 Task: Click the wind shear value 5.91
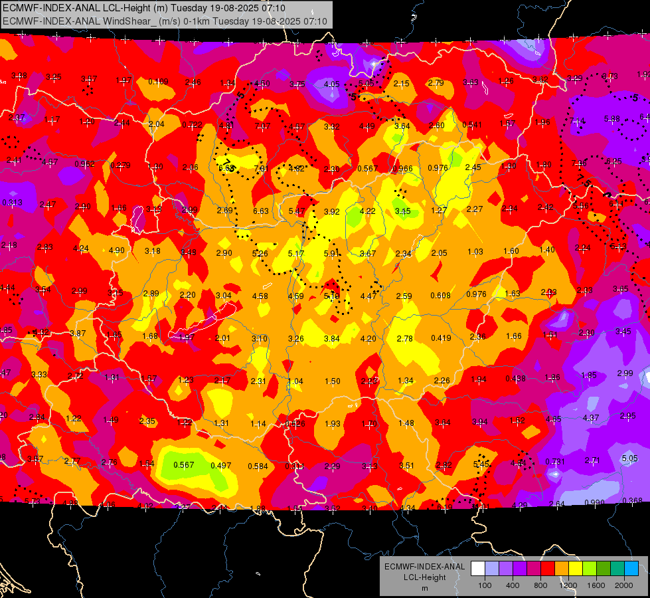pyautogui.click(x=331, y=252)
